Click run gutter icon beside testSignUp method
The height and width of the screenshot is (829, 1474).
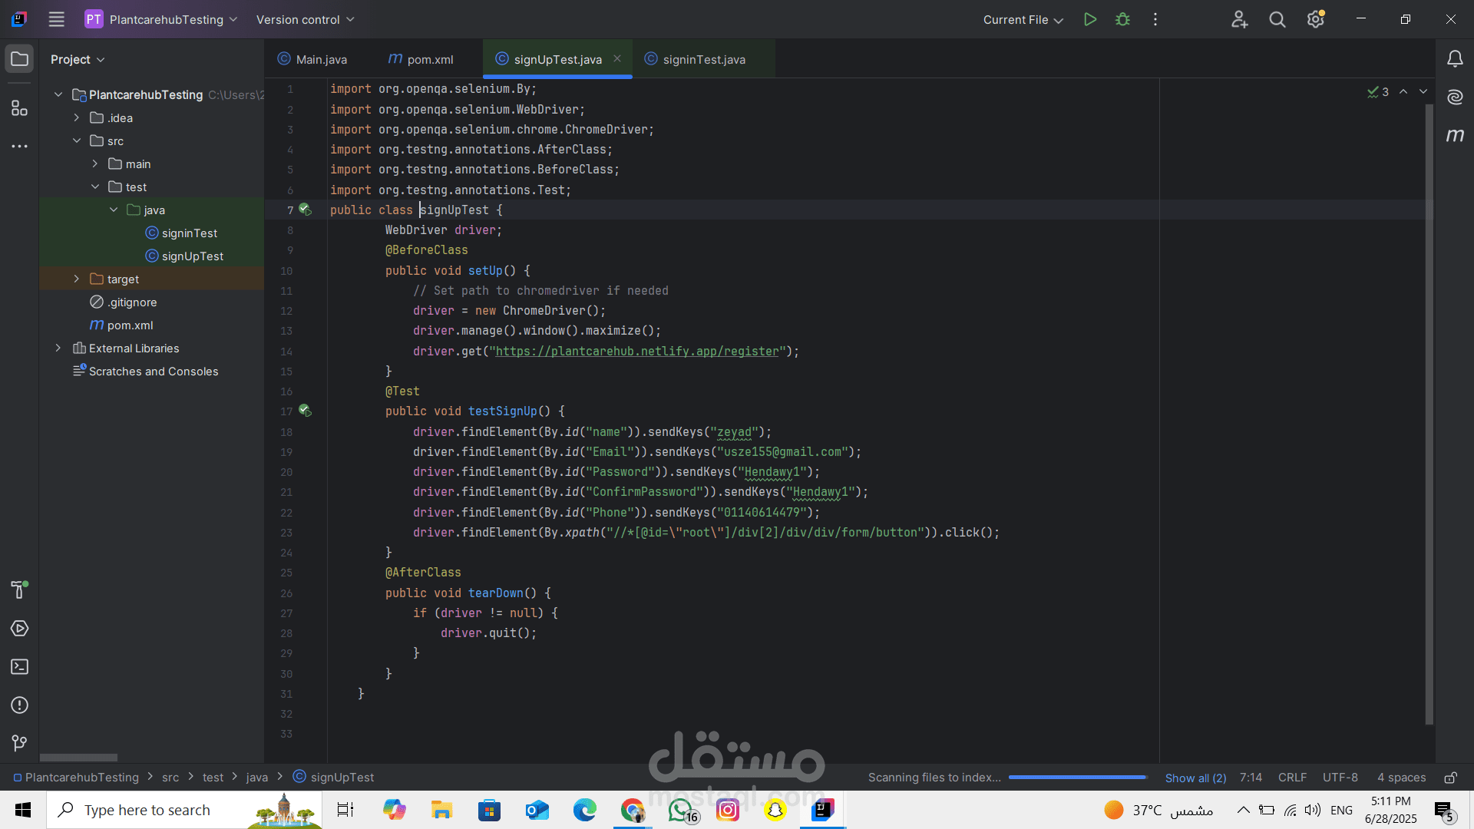tap(305, 411)
